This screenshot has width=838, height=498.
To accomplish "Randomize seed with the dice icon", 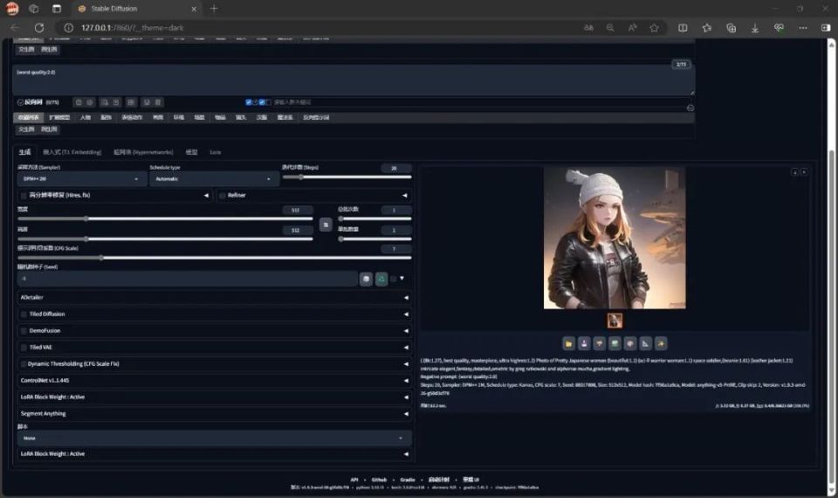I will pos(366,279).
